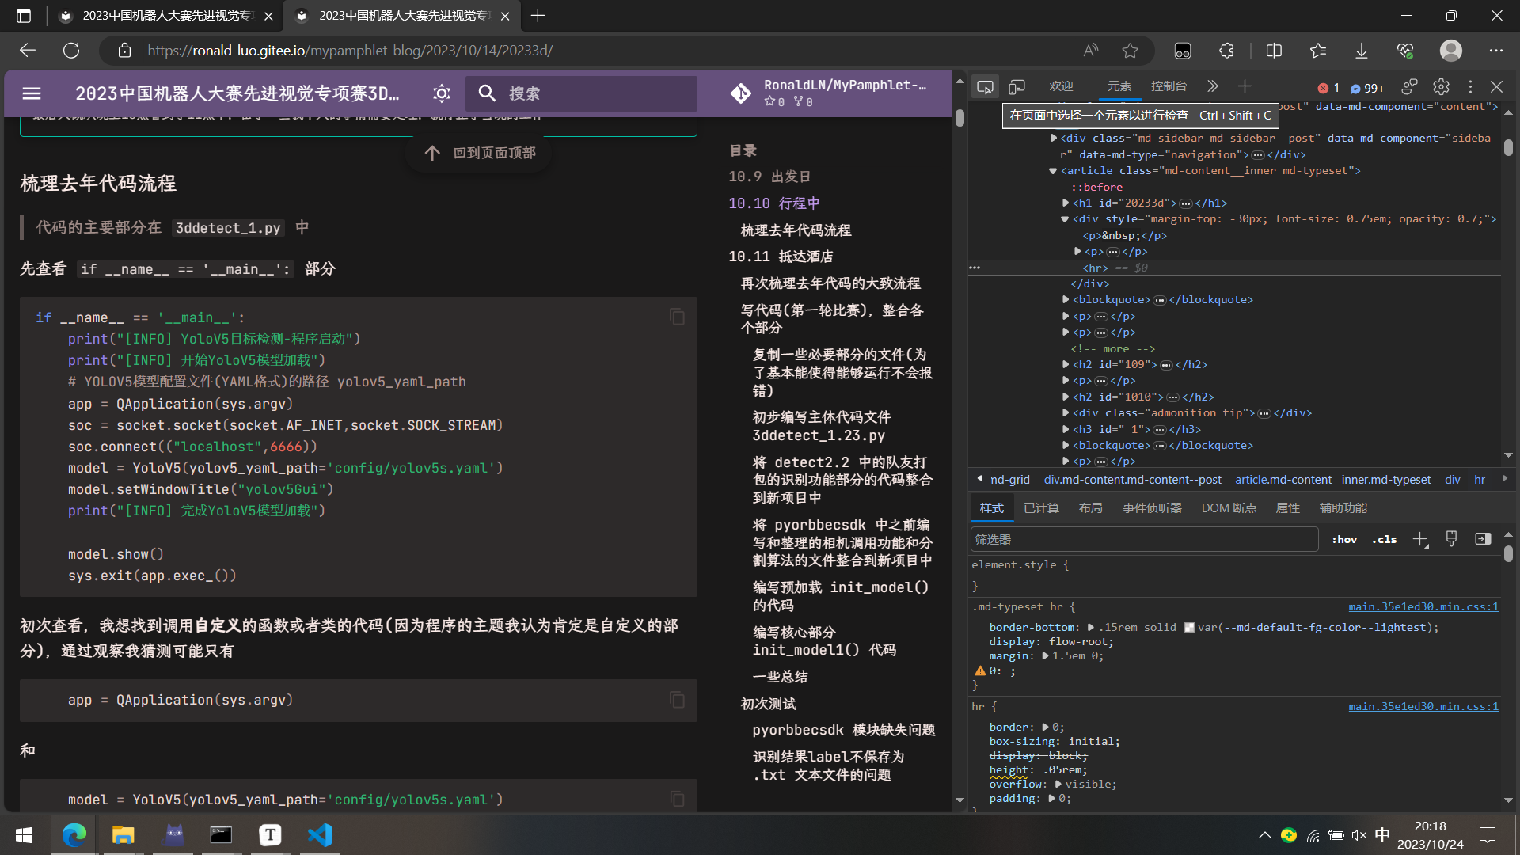Open the site hamburger menu

[x=32, y=93]
